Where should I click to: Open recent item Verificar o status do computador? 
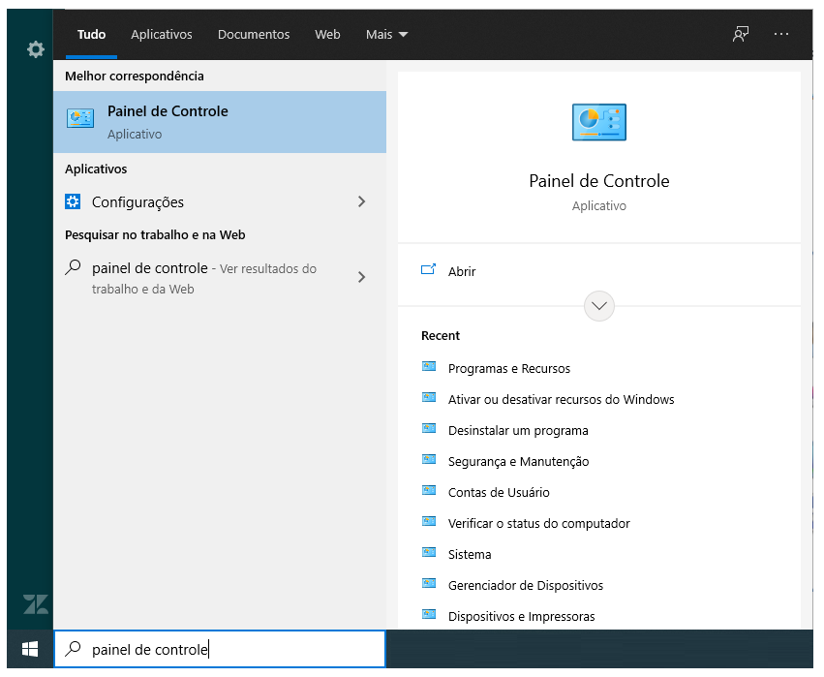click(538, 524)
